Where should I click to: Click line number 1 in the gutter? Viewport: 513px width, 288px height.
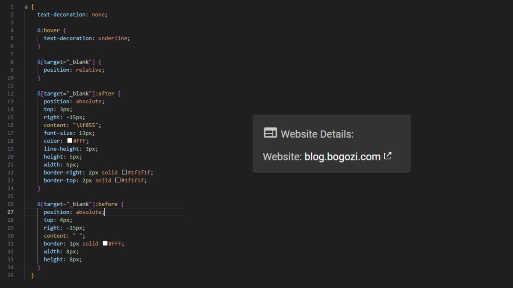pos(12,6)
